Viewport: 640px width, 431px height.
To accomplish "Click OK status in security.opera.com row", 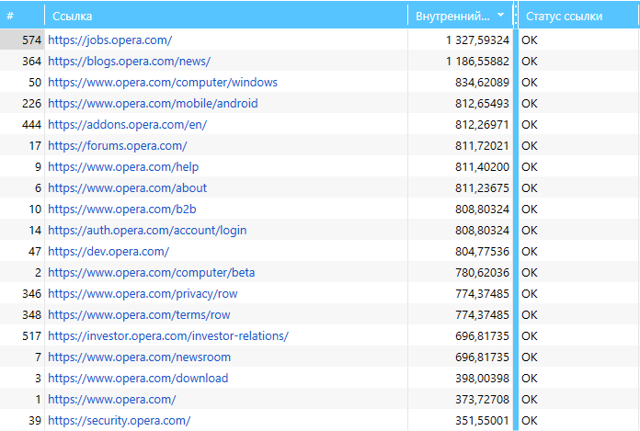I will [530, 421].
